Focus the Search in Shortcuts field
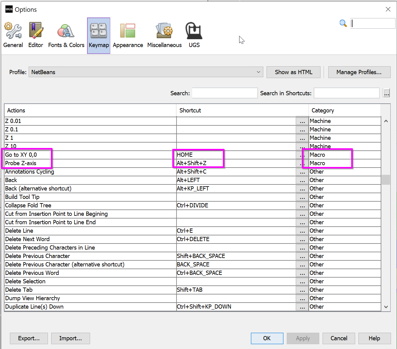The width and height of the screenshot is (397, 349). pos(346,93)
